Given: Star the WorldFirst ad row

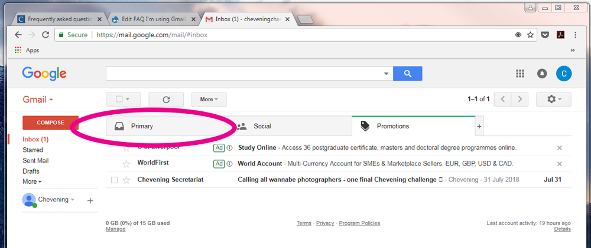Looking at the screenshot, I should pyautogui.click(x=126, y=164).
